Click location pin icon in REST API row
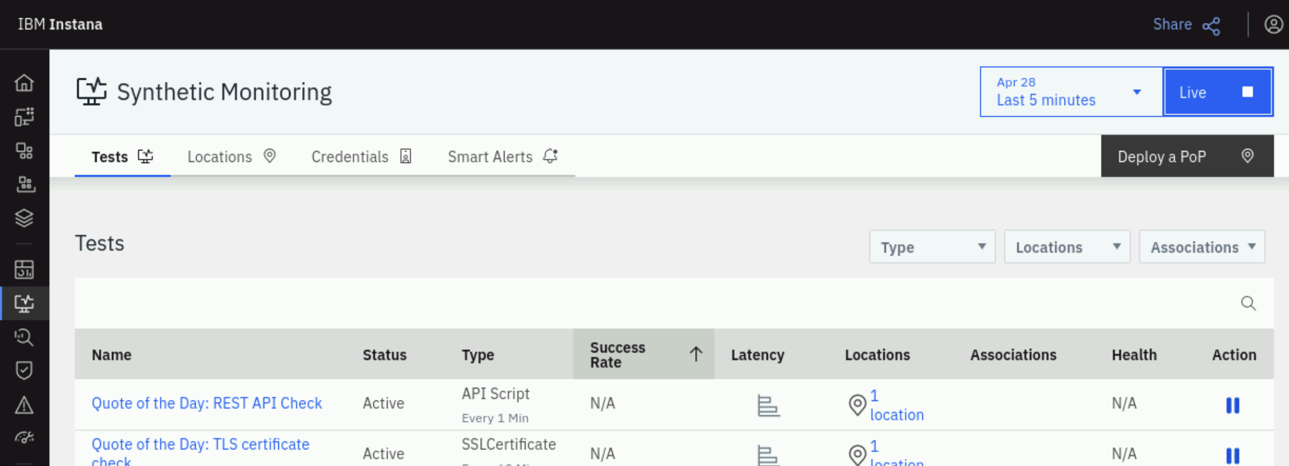This screenshot has width=1289, height=466. click(857, 405)
